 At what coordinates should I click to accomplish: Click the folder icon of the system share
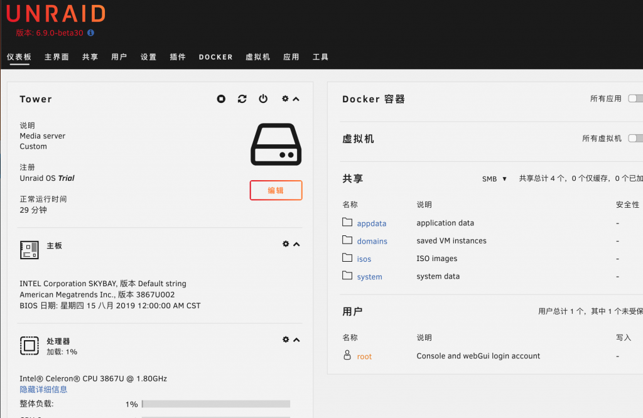[347, 276]
